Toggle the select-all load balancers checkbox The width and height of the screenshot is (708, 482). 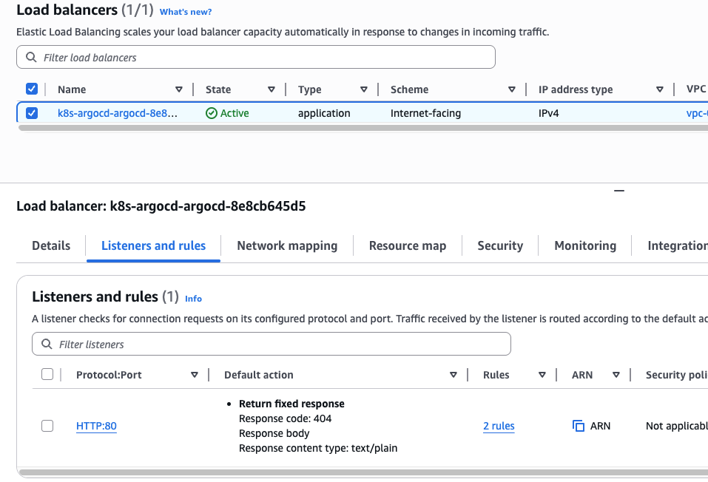(x=32, y=89)
